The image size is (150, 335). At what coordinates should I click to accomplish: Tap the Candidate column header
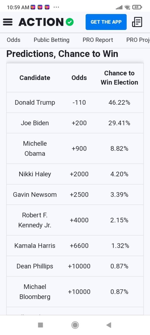35,78
